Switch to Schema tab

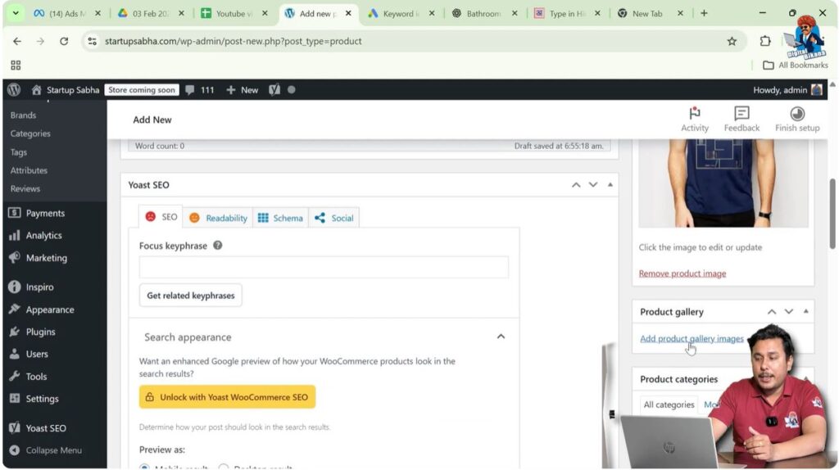(280, 218)
